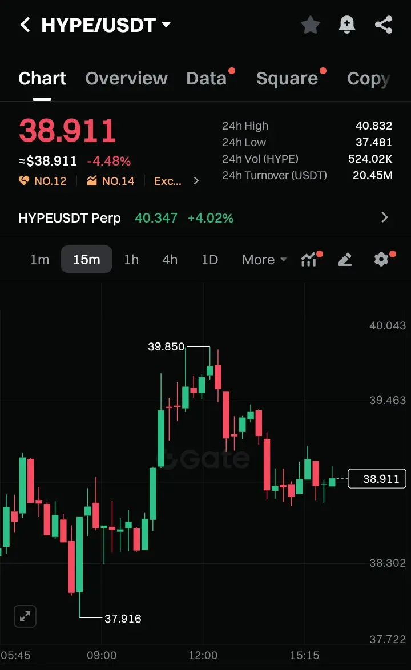Open the NO.14 trending ranking badge
411x670 pixels.
point(110,181)
